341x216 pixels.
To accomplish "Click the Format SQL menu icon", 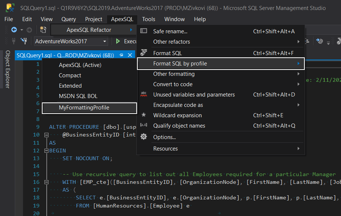I will click(144, 53).
